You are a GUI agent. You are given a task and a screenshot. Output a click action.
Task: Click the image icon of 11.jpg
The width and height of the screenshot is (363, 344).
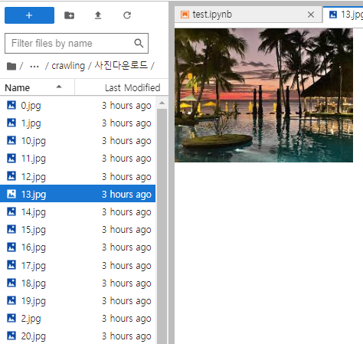coord(11,158)
